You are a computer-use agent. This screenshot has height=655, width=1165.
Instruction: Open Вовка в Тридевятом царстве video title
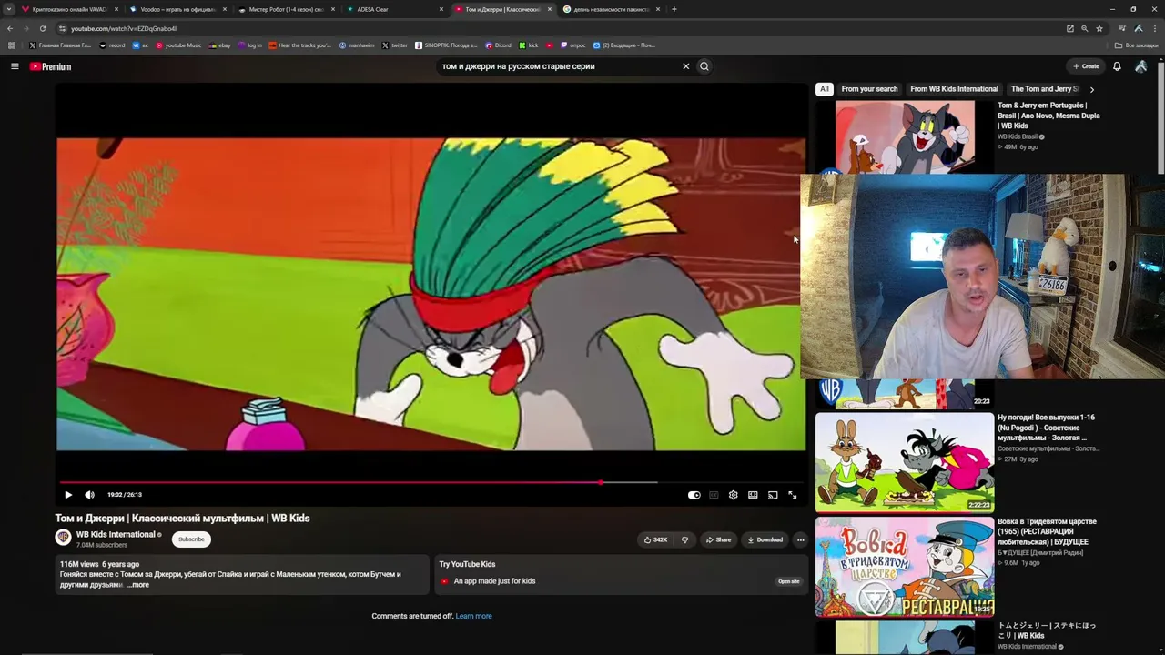pos(1047,531)
